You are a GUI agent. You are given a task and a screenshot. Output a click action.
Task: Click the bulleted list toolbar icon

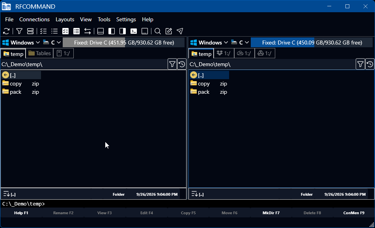pos(54,31)
